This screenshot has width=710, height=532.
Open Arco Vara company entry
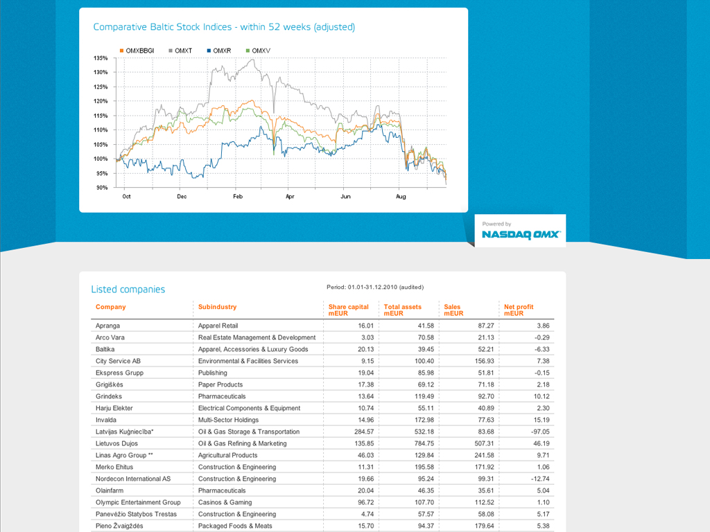point(110,337)
